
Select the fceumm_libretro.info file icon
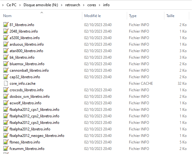coord(6,148)
